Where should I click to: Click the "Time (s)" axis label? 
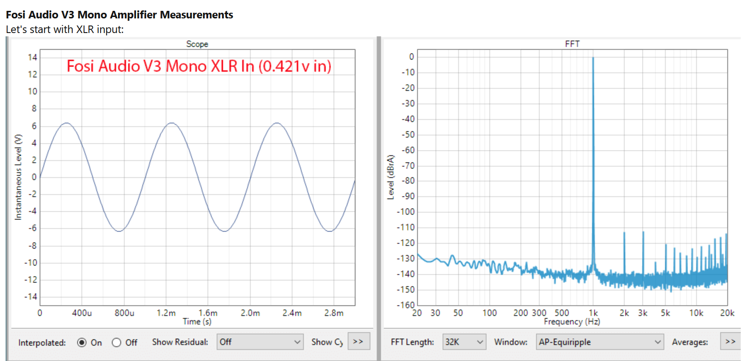197,321
